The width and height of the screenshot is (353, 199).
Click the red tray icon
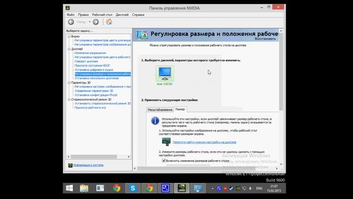pyautogui.click(x=225, y=188)
